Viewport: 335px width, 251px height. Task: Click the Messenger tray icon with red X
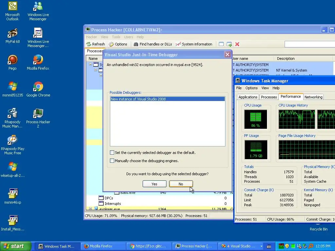pyautogui.click(x=299, y=246)
